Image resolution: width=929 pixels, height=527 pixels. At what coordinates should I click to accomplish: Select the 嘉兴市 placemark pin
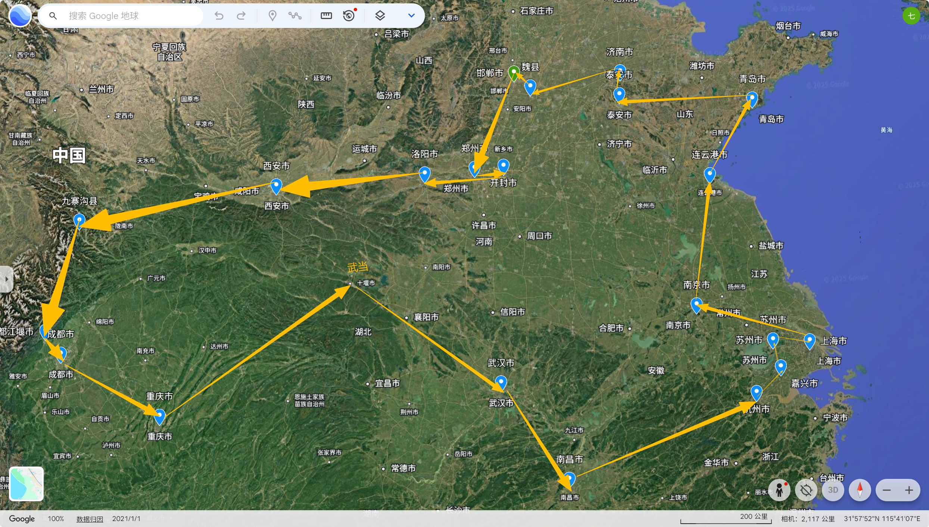[x=780, y=367]
